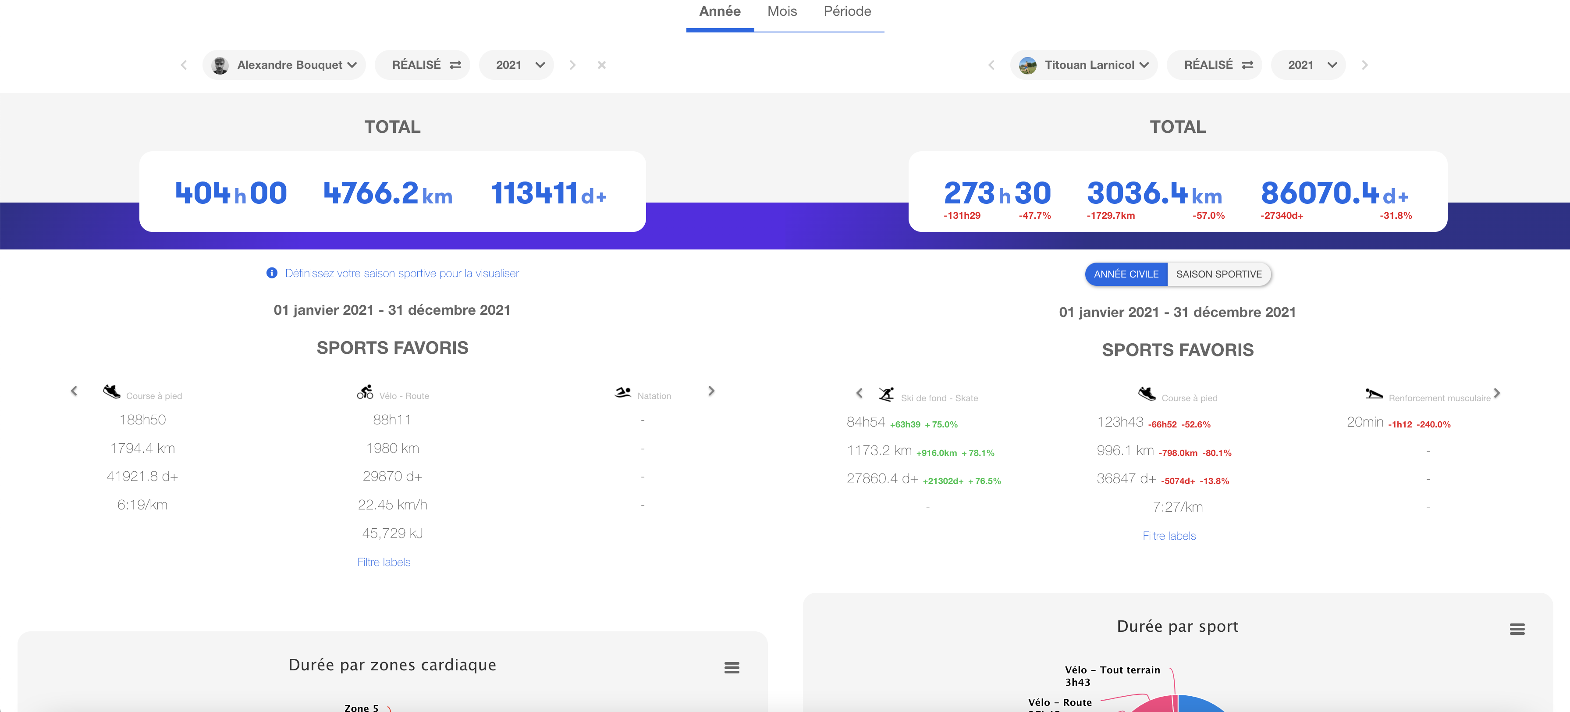Click left Course à pied label
The height and width of the screenshot is (712, 1570).
pos(154,395)
